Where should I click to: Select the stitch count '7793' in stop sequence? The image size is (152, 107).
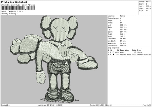(x=117, y=55)
